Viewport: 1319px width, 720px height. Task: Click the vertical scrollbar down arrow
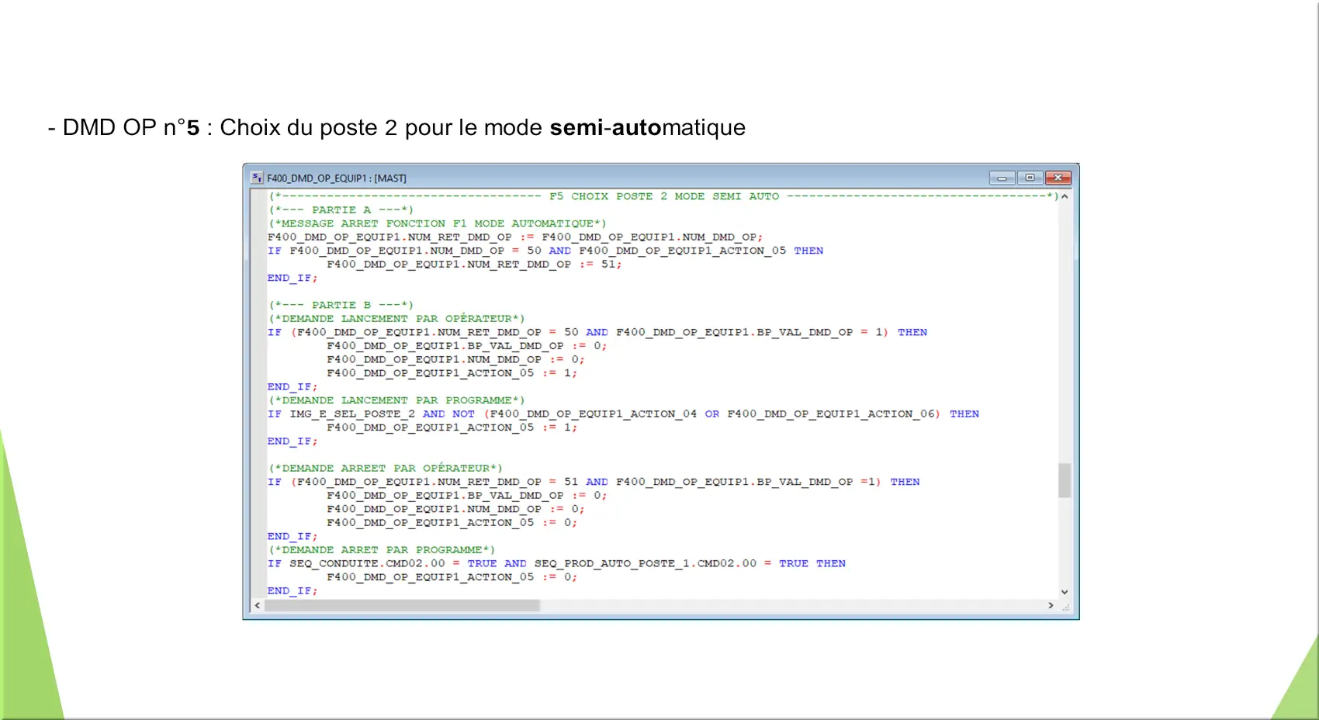click(x=1065, y=592)
